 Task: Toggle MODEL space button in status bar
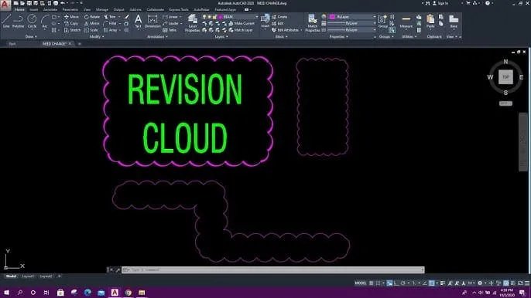pyautogui.click(x=361, y=283)
